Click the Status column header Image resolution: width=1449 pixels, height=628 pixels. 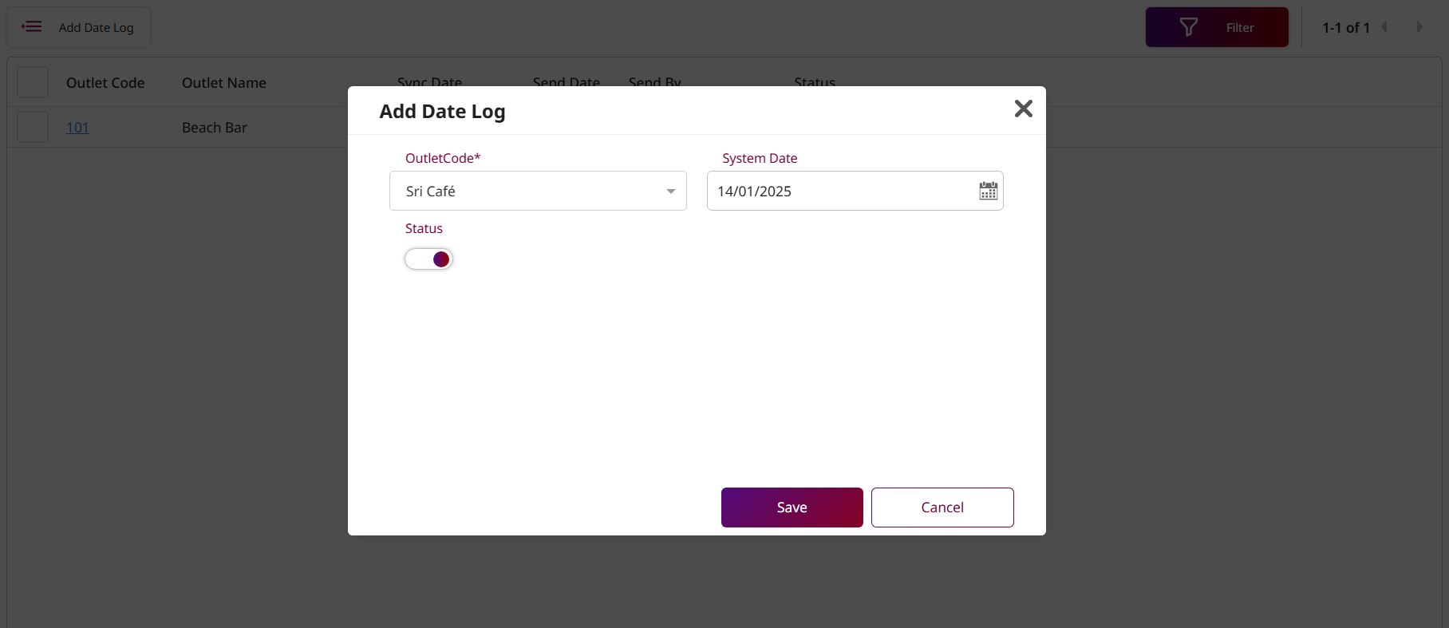(x=815, y=81)
